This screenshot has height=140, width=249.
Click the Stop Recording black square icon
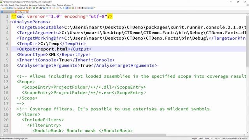(82, 8)
